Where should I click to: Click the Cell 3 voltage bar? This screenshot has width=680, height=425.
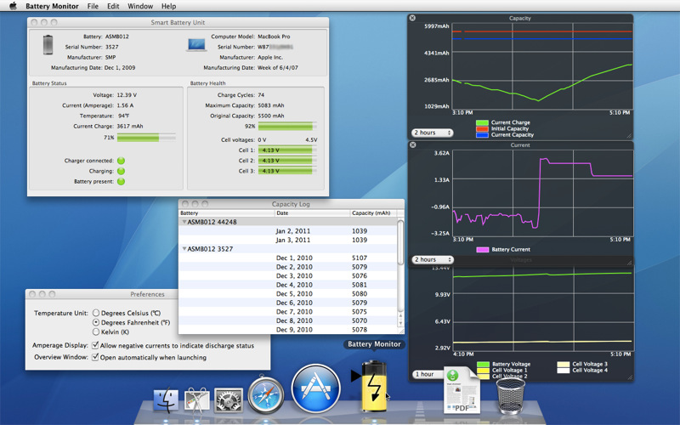pyautogui.click(x=287, y=171)
